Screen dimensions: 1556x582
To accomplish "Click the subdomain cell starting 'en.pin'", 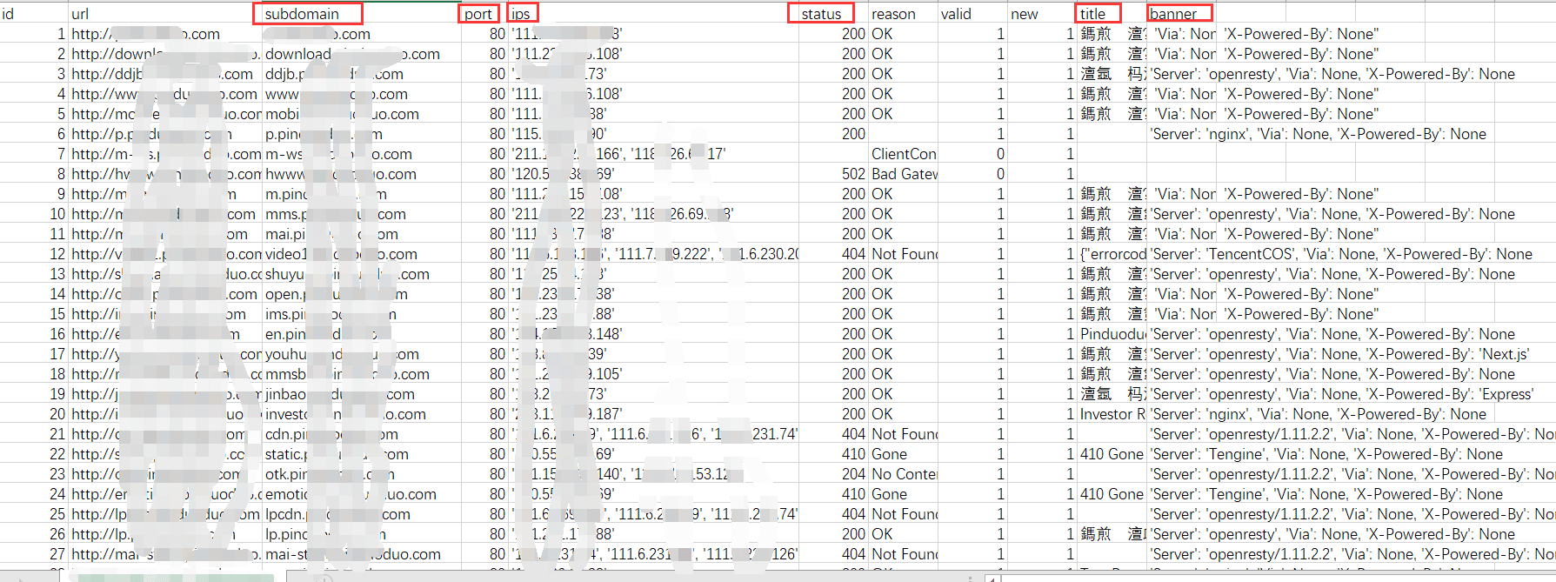I will pyautogui.click(x=361, y=334).
